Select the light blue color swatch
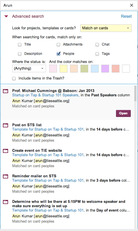Viewport: 138px width, 231px height. [95, 69]
